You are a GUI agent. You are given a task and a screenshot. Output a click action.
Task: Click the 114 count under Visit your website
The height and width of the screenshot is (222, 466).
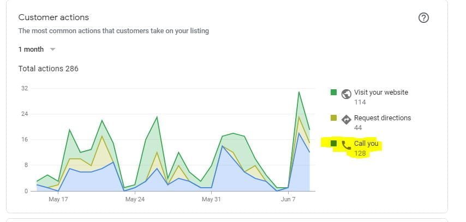tap(360, 102)
